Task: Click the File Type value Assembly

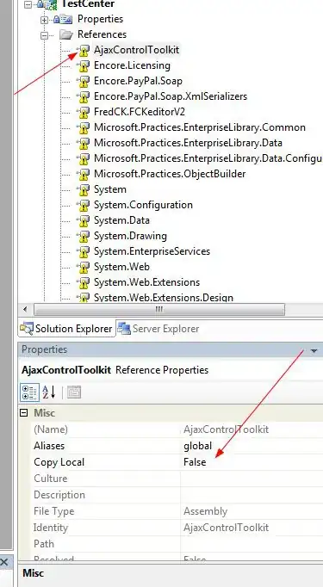Action: [205, 511]
